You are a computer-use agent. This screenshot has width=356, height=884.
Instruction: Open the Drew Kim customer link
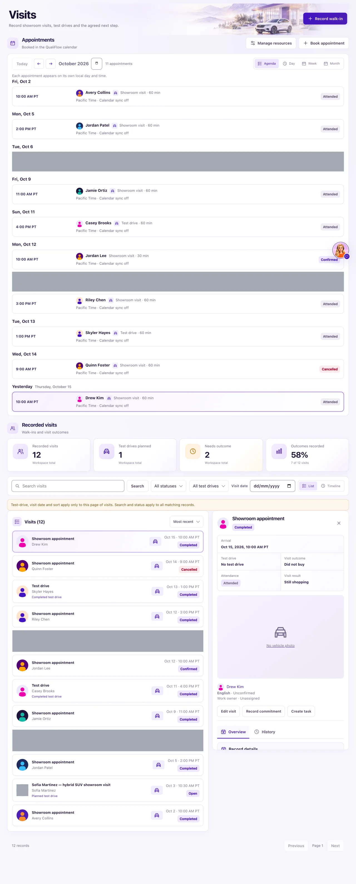point(235,687)
